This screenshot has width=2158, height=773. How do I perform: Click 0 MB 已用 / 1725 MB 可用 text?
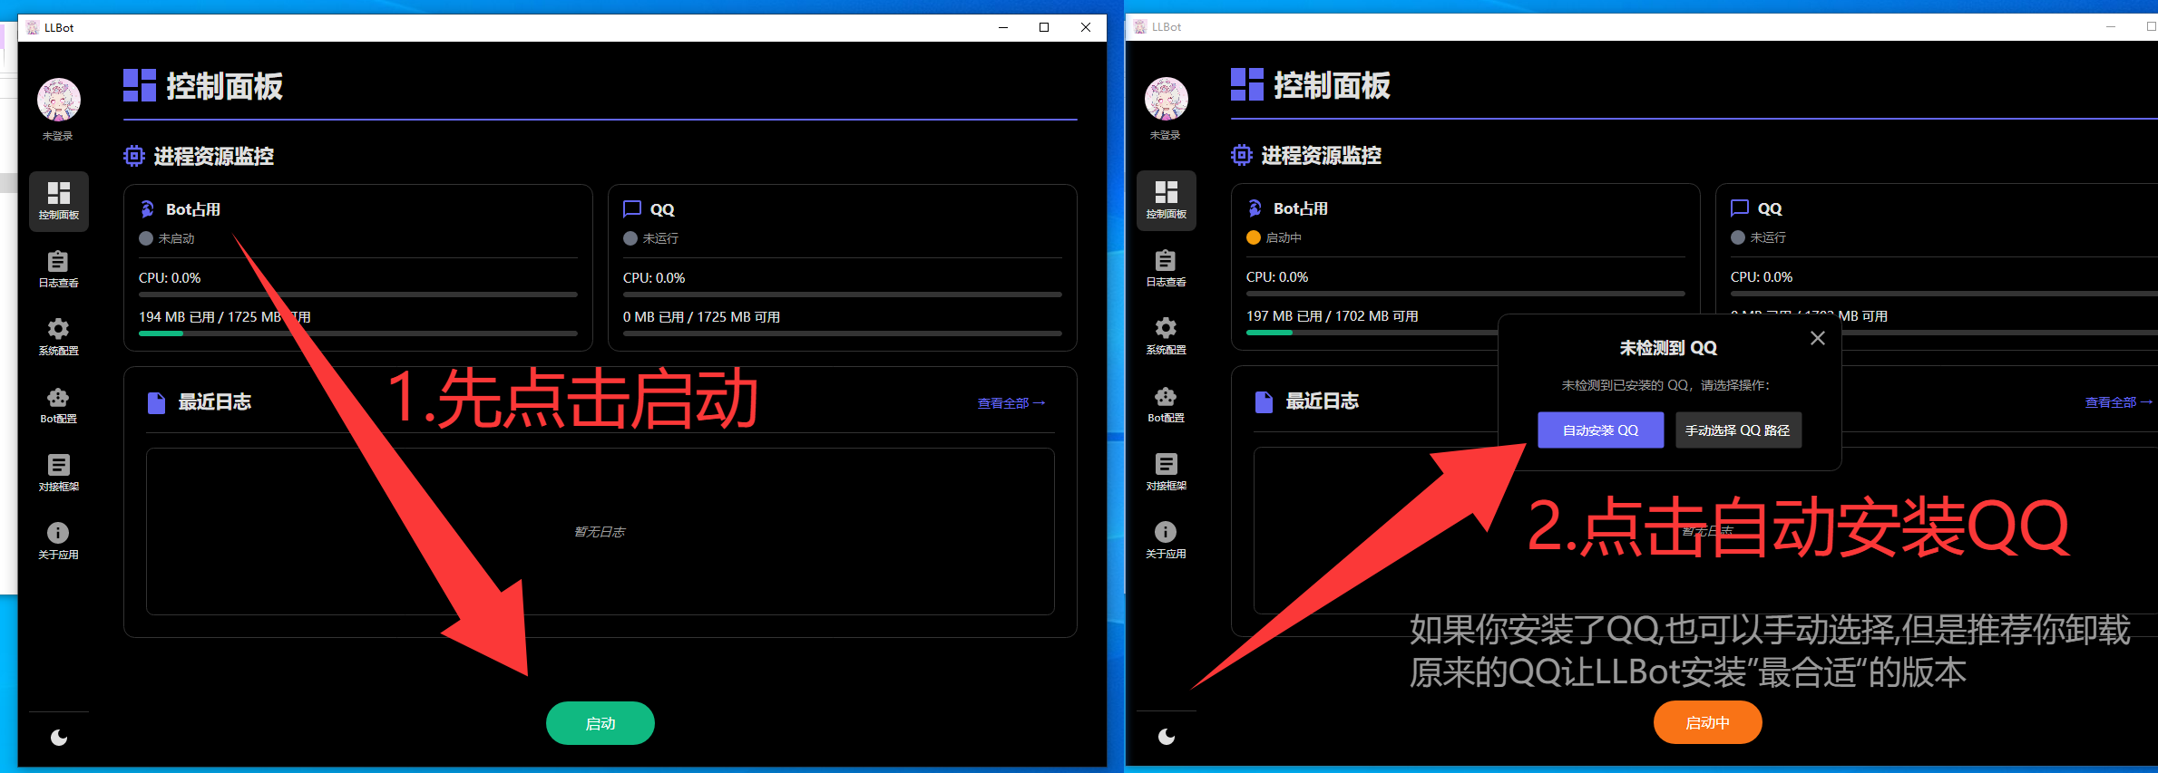701,317
